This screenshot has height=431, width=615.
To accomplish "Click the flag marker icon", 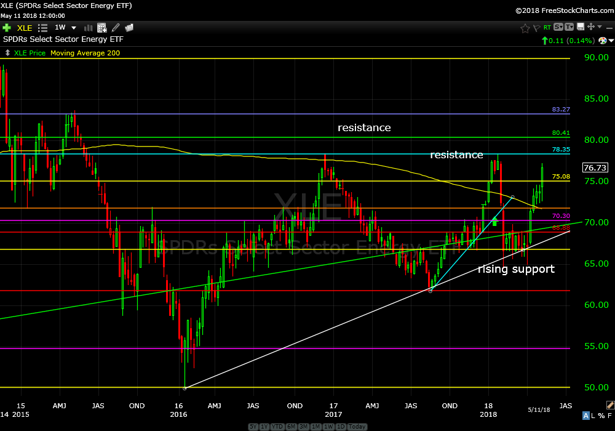I will tap(536, 28).
